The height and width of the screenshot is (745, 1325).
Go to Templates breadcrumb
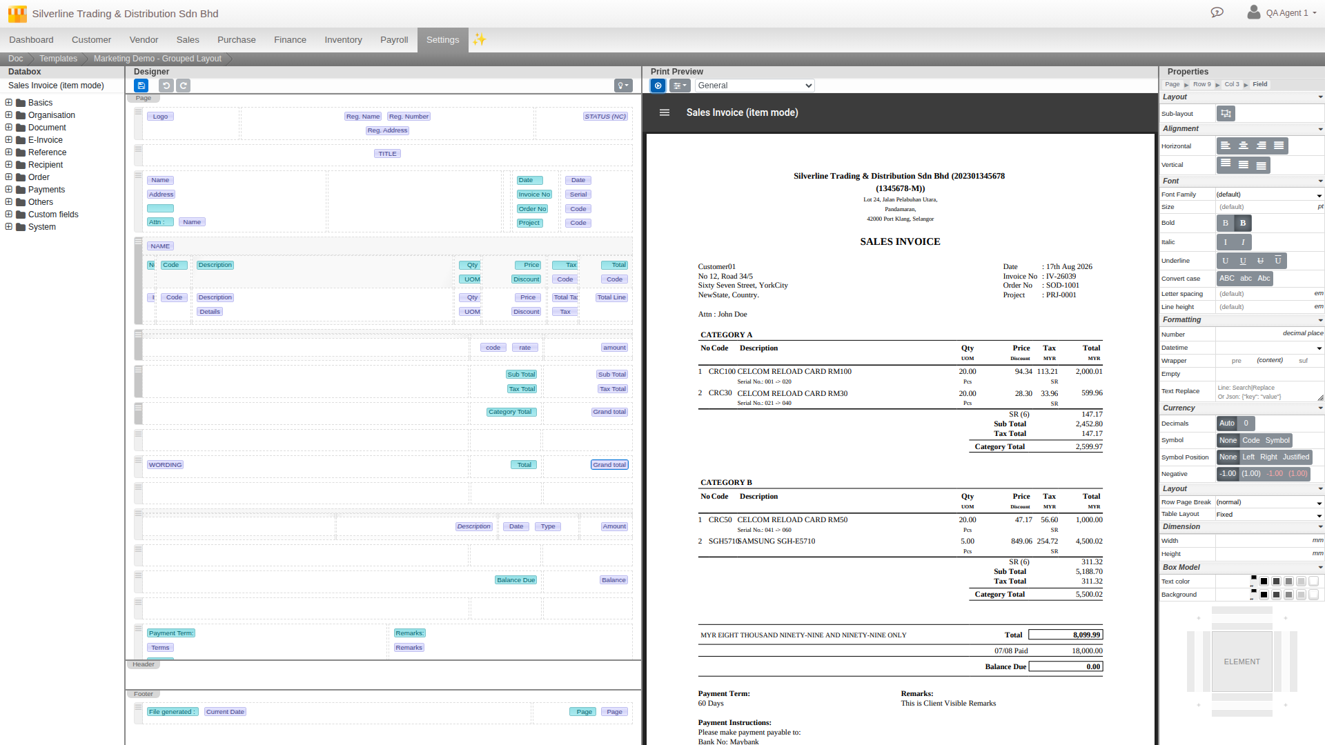pyautogui.click(x=58, y=59)
